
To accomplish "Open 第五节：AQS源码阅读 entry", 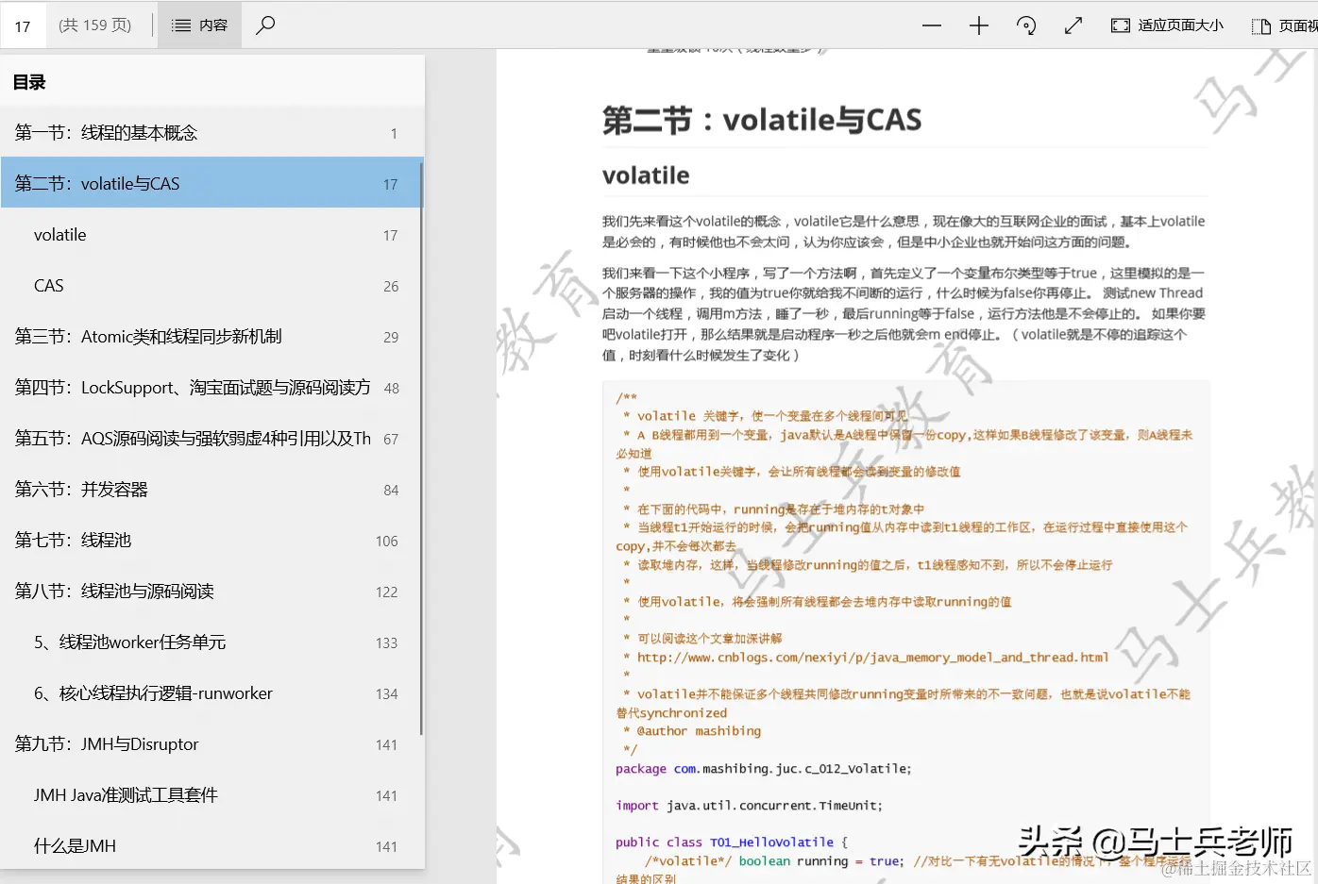I will [x=211, y=439].
